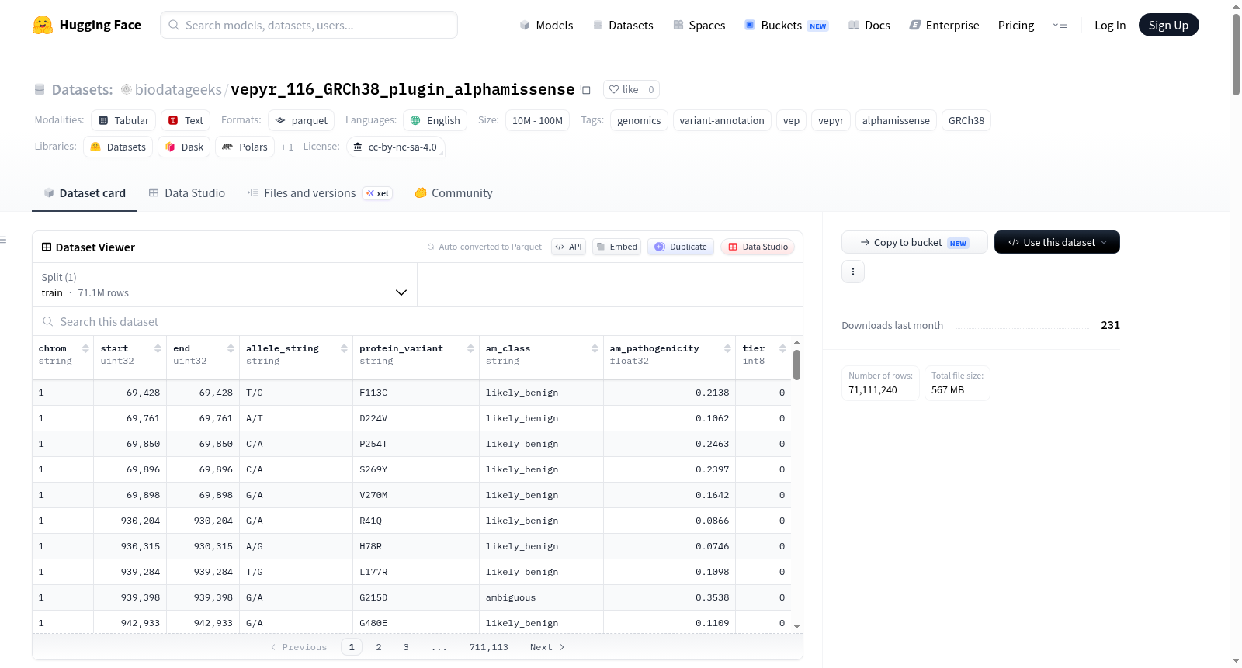1242x668 pixels.
Task: Open the Files and versions tab
Action: tap(319, 193)
